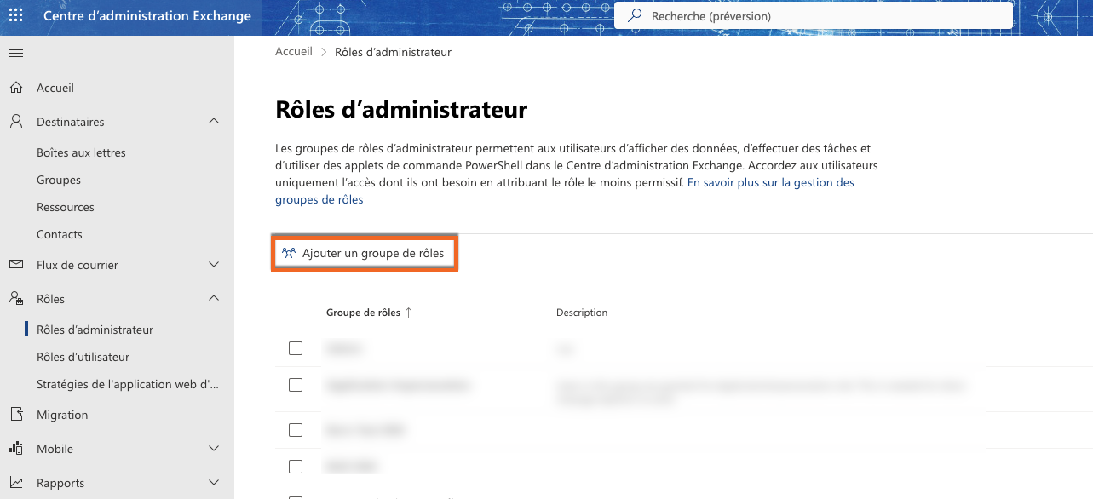Click the Flux de courrier envelope icon

(14, 265)
